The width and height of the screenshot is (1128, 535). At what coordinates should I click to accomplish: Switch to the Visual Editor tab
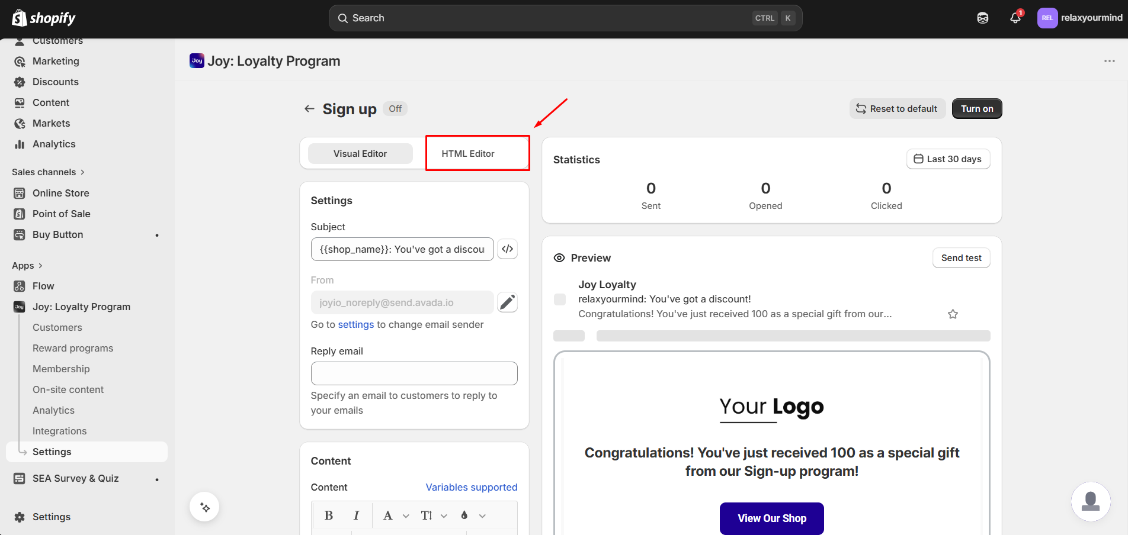360,154
